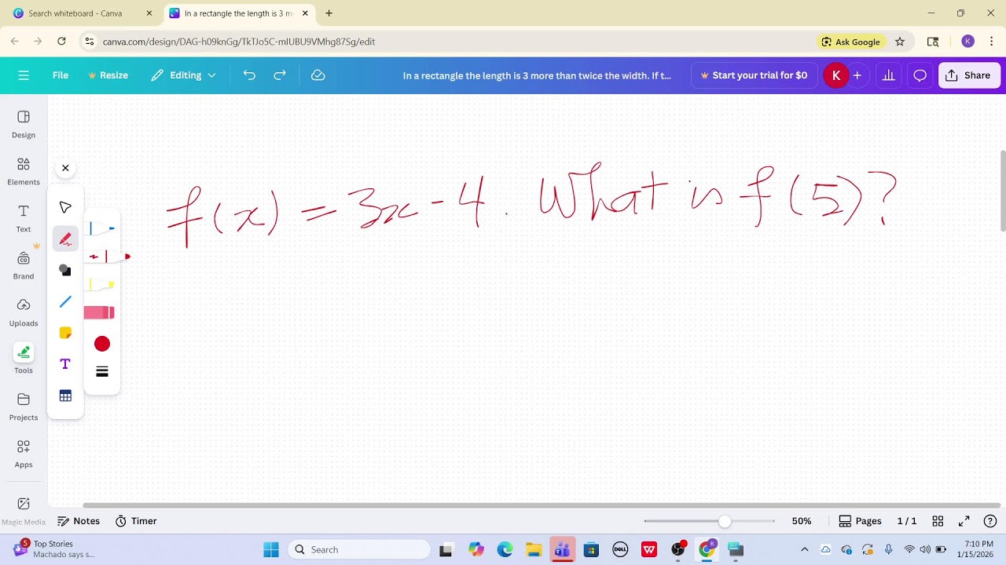
Task: Open the Design panel
Action: click(24, 124)
